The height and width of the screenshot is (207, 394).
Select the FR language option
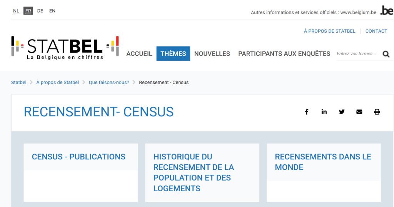28,11
